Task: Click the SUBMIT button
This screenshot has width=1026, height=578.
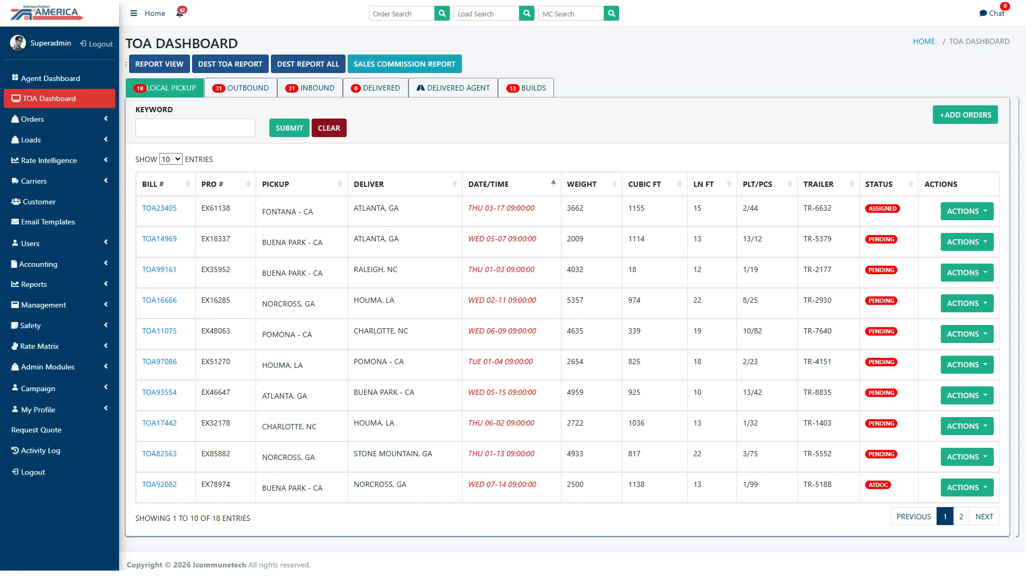Action: point(289,128)
